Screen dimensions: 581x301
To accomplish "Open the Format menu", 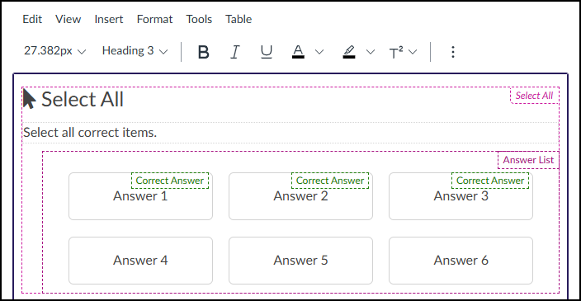I will pos(154,19).
